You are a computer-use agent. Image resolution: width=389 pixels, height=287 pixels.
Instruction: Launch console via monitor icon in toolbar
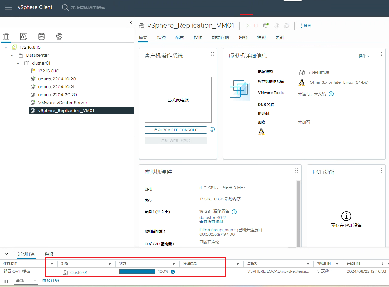pyautogui.click(x=266, y=26)
